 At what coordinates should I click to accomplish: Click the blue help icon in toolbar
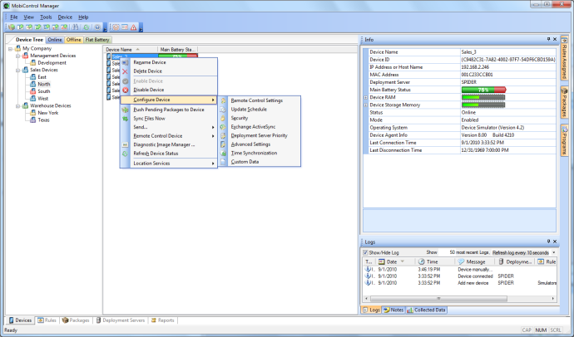click(97, 27)
